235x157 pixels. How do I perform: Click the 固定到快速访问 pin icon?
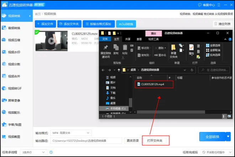click(x=106, y=47)
